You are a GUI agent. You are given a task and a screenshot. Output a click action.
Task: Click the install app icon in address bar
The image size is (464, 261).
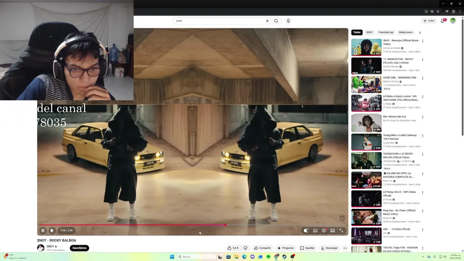[x=426, y=11]
